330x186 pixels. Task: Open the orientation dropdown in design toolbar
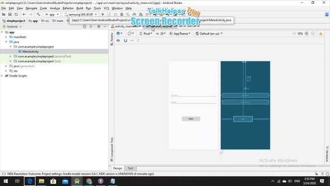[x=130, y=34]
